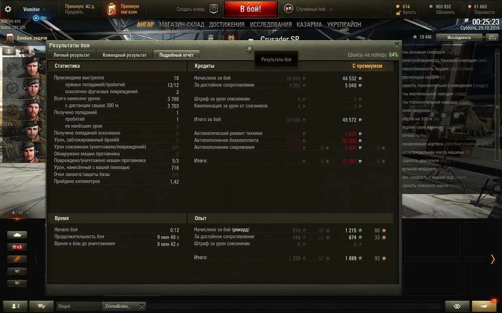Advance the tank carousel with right arrow
The image size is (502, 313).
pyautogui.click(x=493, y=259)
